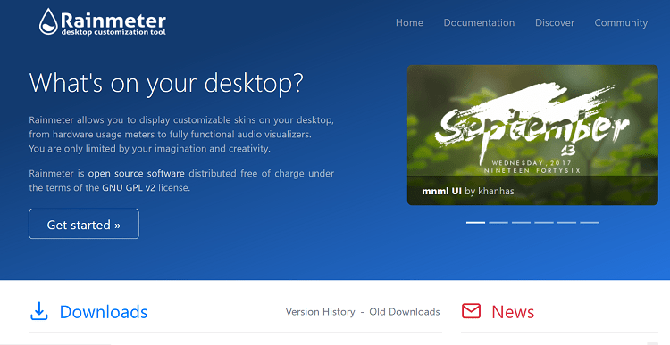This screenshot has height=345, width=670.
Task: Select the third carousel slide indicator
Action: click(521, 222)
